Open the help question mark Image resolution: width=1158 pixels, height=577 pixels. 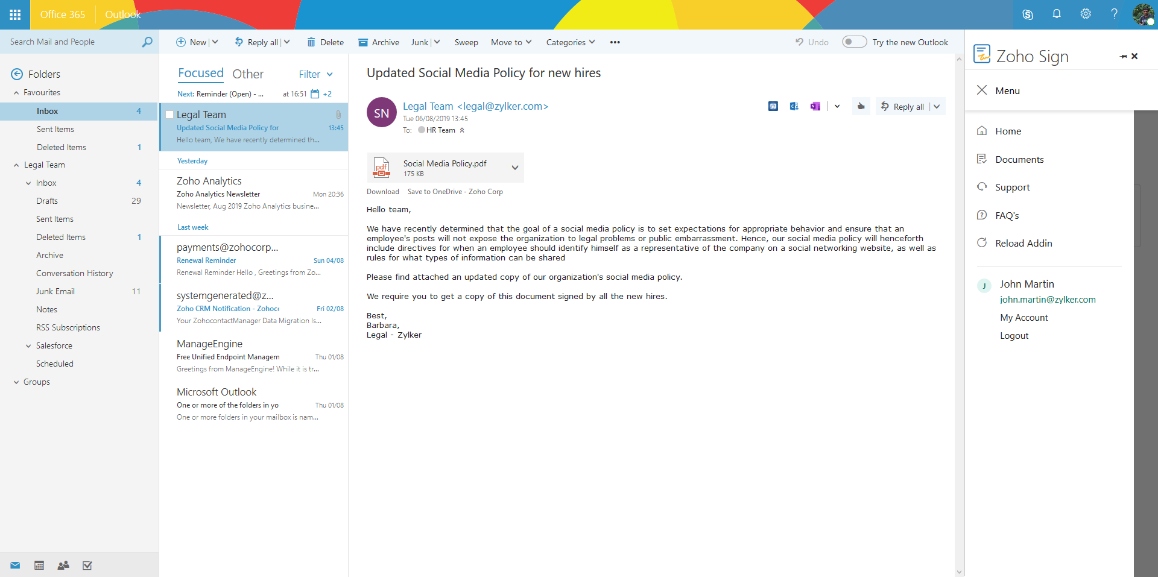1114,14
